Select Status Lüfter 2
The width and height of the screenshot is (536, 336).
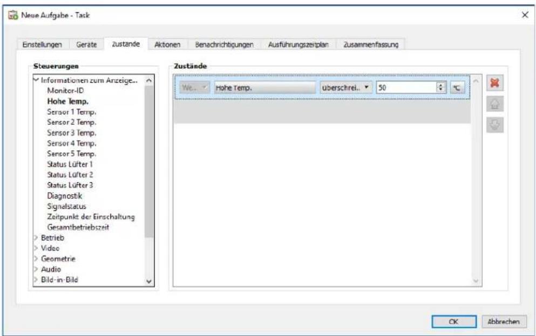70,175
